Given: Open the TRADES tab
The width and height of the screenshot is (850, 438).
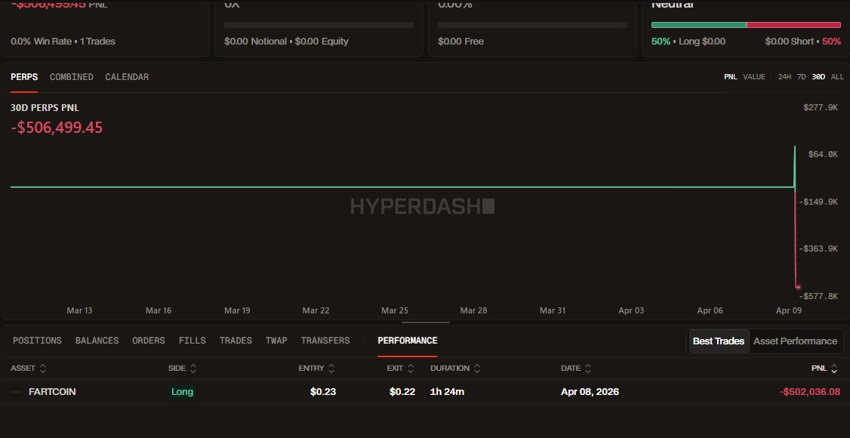Looking at the screenshot, I should (x=236, y=341).
